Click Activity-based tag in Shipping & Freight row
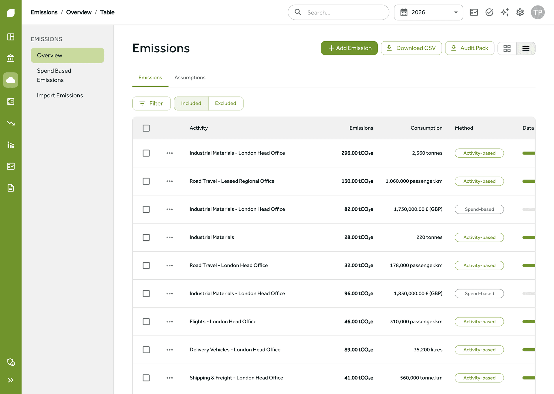This screenshot has height=394, width=554. coord(479,378)
